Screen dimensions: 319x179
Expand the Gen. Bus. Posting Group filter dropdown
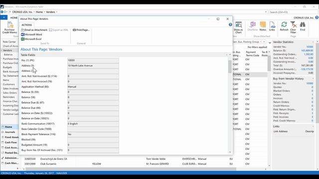tap(264, 42)
